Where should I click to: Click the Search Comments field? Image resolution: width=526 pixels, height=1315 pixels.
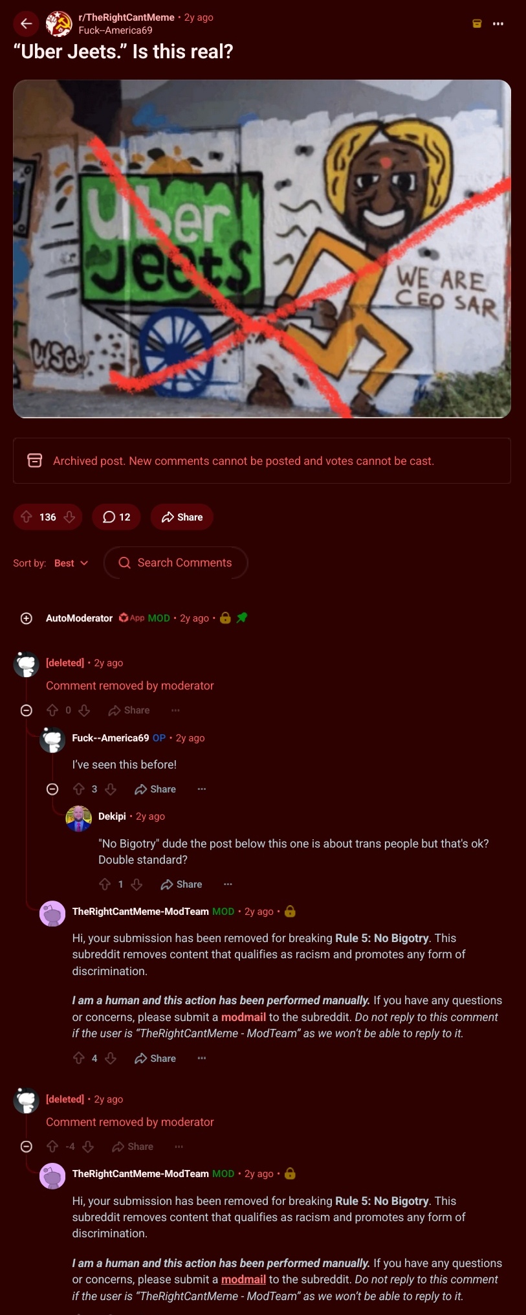[x=175, y=563]
